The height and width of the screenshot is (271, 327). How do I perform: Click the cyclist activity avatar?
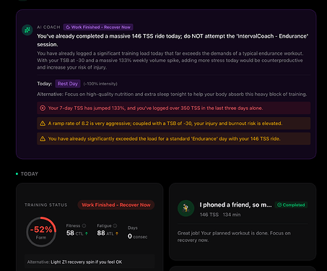(x=186, y=208)
